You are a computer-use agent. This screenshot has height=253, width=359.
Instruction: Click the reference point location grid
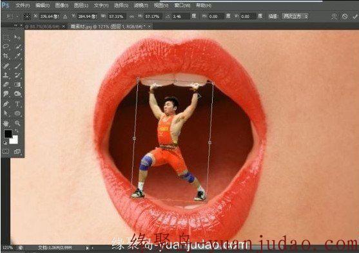(x=27, y=16)
